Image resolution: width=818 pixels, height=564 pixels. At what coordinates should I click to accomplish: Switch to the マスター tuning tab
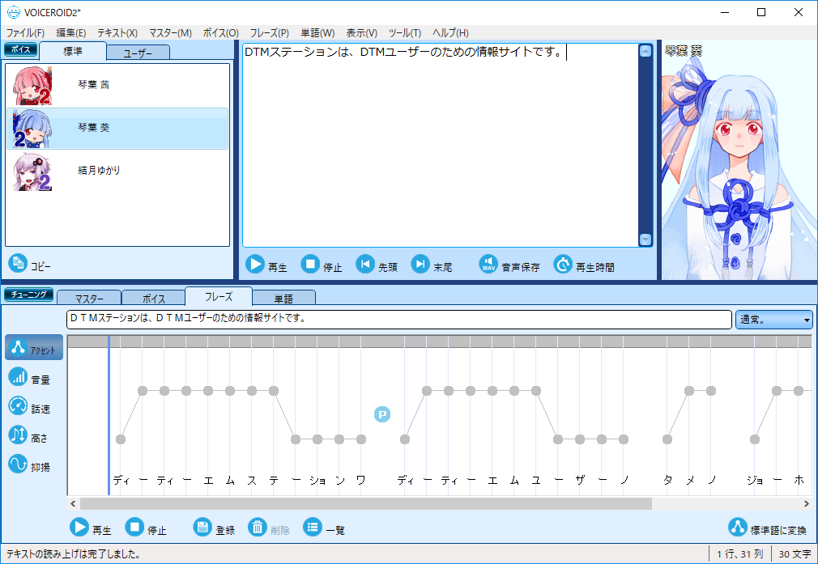pos(89,298)
